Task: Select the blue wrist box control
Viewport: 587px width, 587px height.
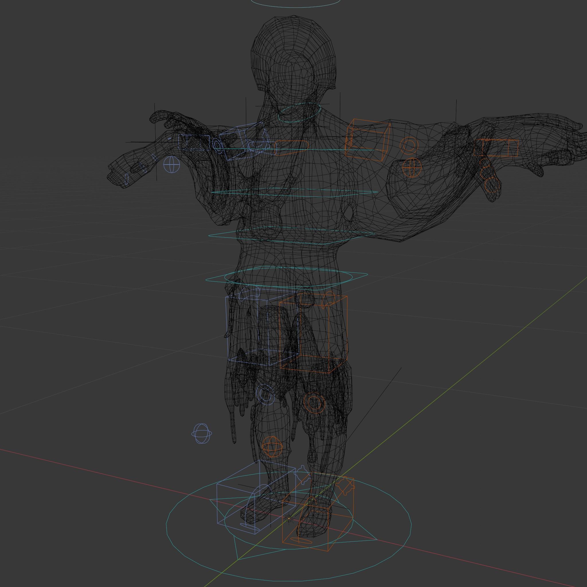Action: click(x=194, y=142)
